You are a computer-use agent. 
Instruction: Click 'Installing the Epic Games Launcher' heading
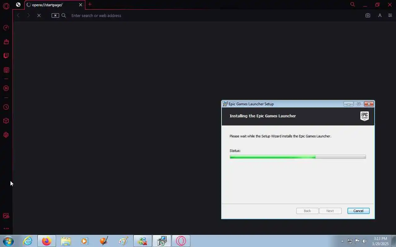pyautogui.click(x=263, y=116)
